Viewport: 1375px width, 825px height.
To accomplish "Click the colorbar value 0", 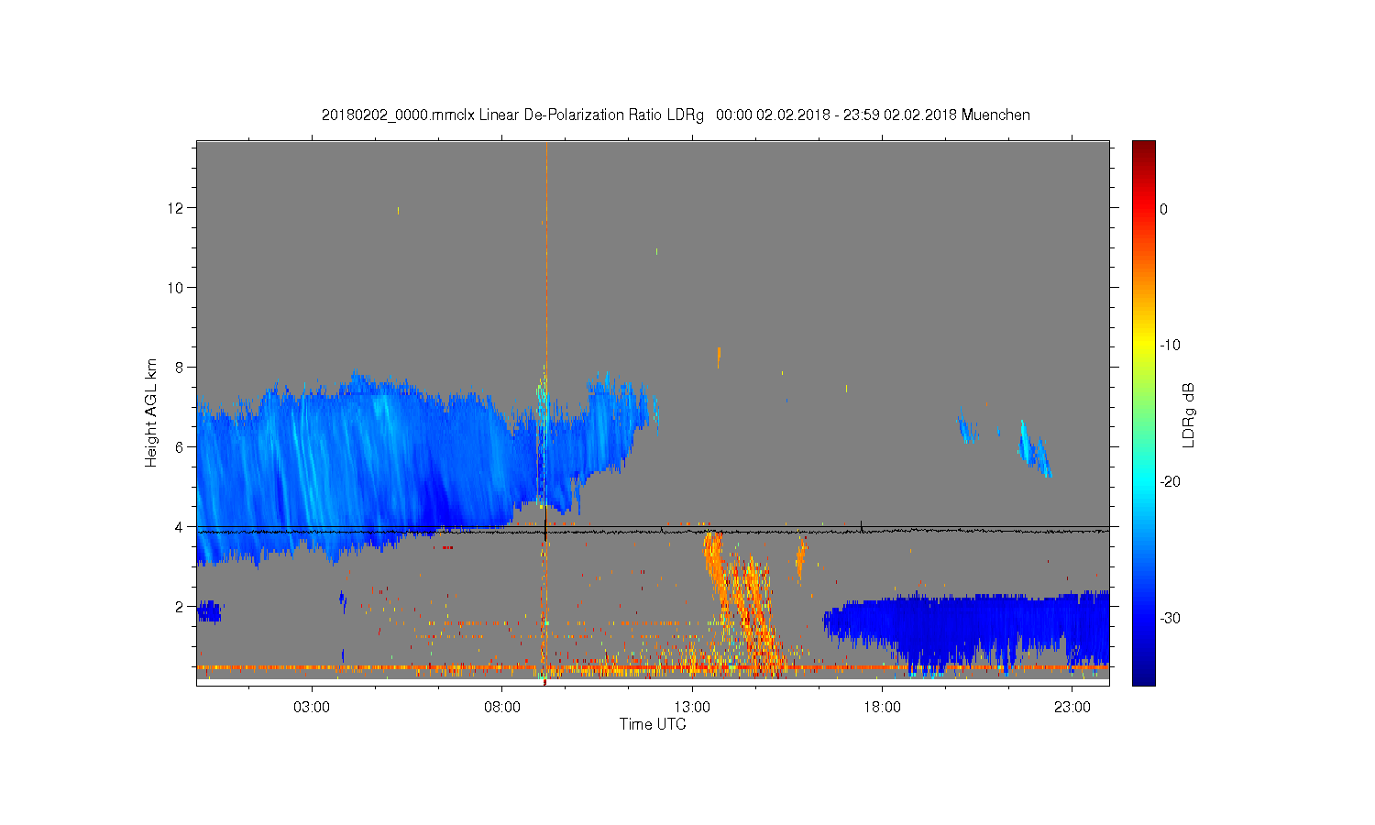I will [x=1164, y=209].
